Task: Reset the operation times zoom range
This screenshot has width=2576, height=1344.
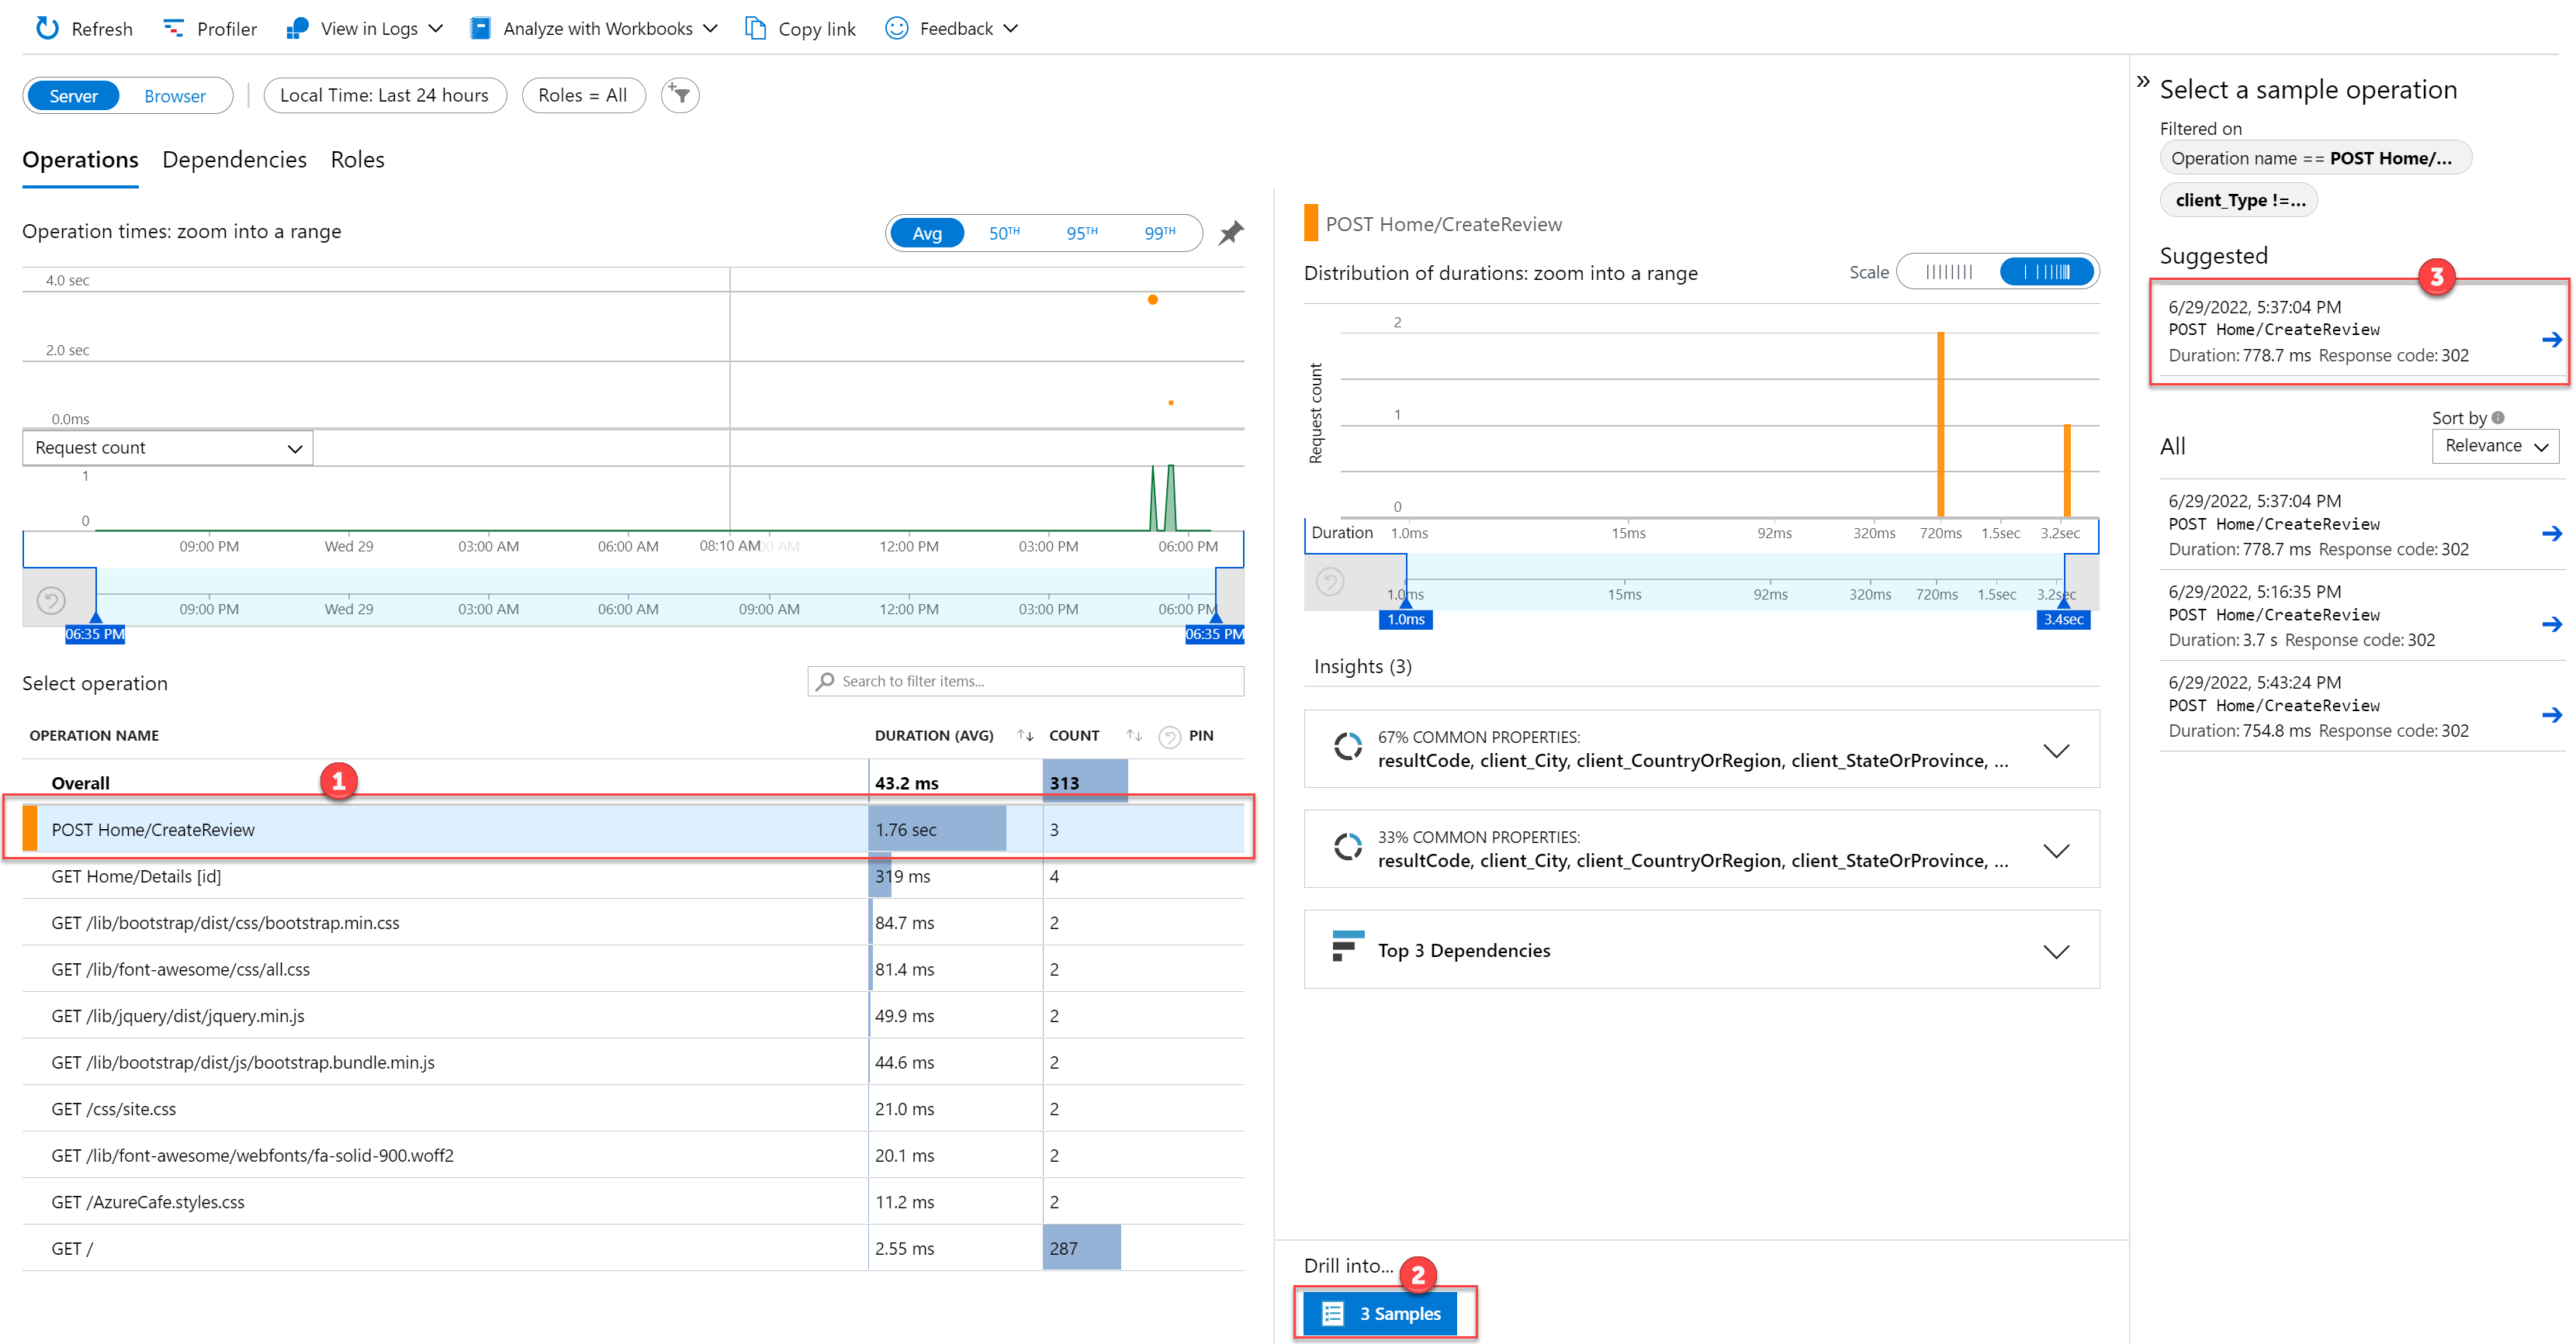Action: 51,599
